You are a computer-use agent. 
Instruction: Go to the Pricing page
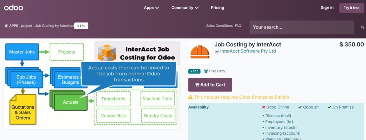tap(217, 8)
